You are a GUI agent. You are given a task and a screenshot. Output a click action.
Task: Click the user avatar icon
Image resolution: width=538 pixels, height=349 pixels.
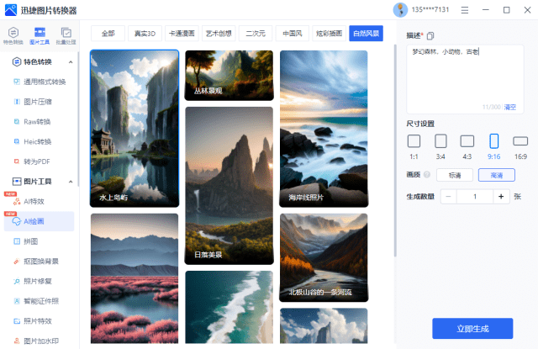pyautogui.click(x=400, y=10)
